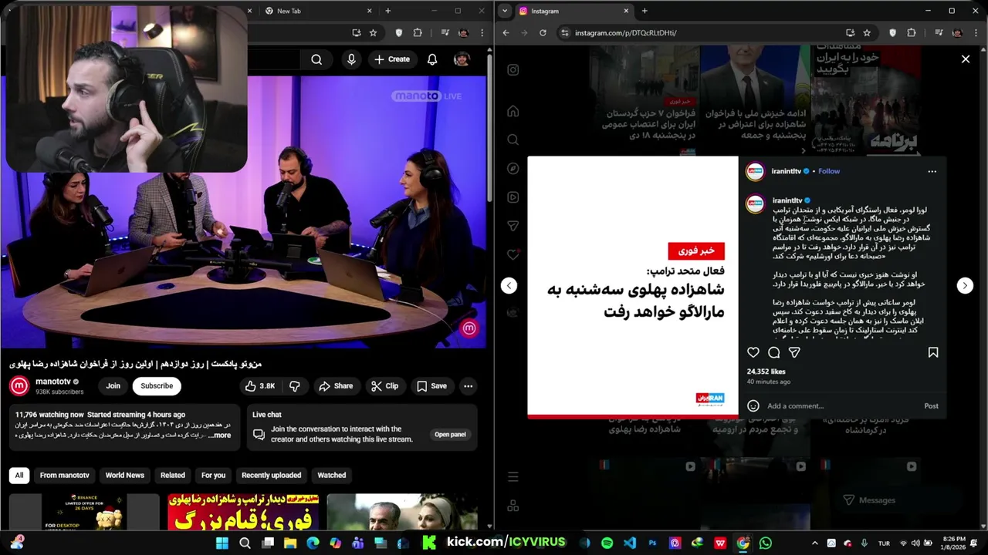Image resolution: width=988 pixels, height=555 pixels.
Task: Open the Instagram More hamburger menu
Action: 513,477
